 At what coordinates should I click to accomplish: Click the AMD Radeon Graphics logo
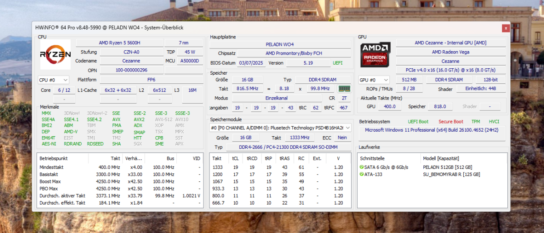point(375,56)
